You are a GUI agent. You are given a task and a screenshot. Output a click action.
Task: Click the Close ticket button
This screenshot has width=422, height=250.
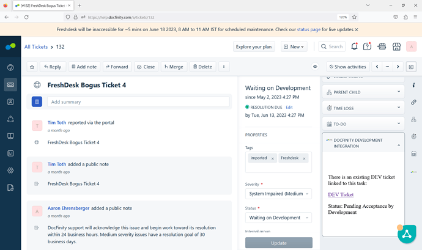(146, 67)
